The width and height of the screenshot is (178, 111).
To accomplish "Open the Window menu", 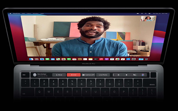I will pos(36,14).
